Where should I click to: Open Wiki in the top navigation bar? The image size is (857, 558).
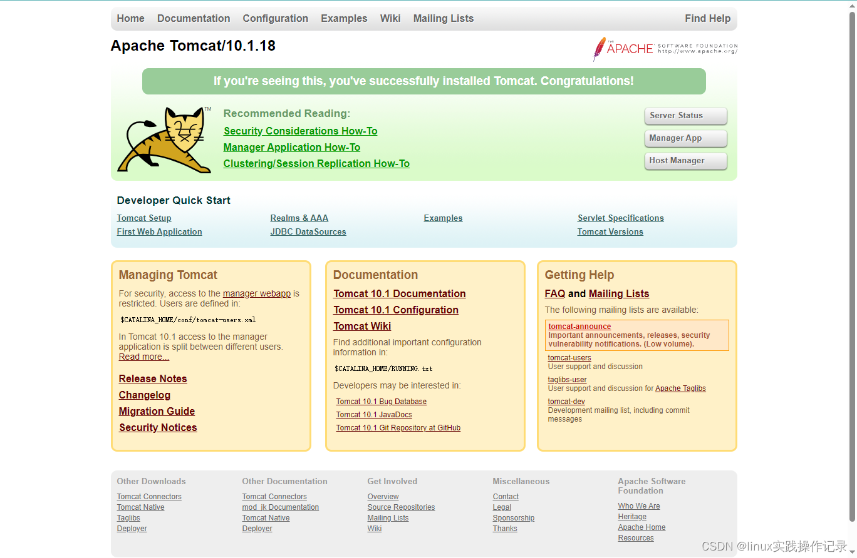[390, 18]
